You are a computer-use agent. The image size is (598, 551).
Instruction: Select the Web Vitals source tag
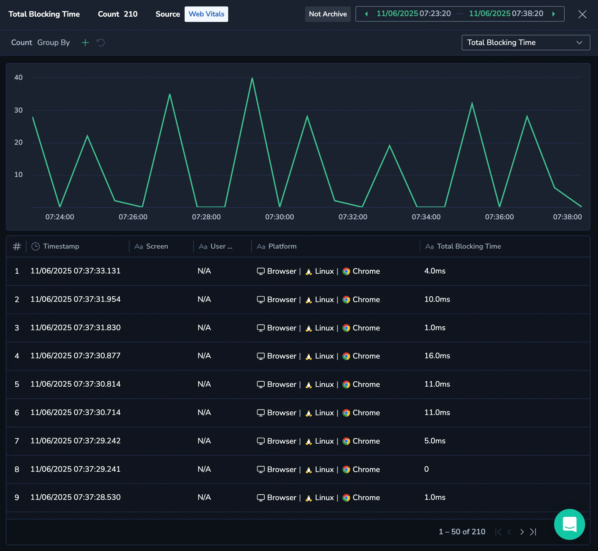[206, 14]
